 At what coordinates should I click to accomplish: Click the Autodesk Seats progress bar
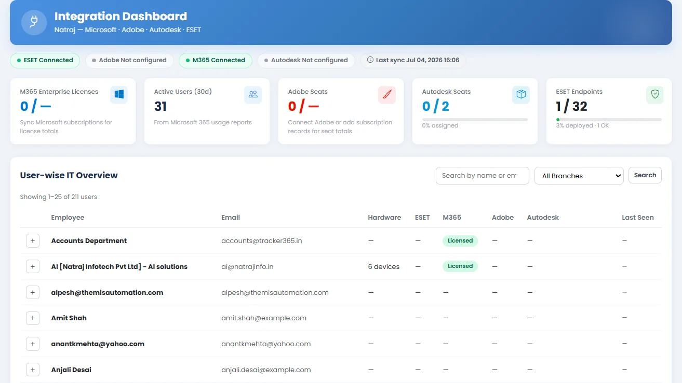point(475,120)
